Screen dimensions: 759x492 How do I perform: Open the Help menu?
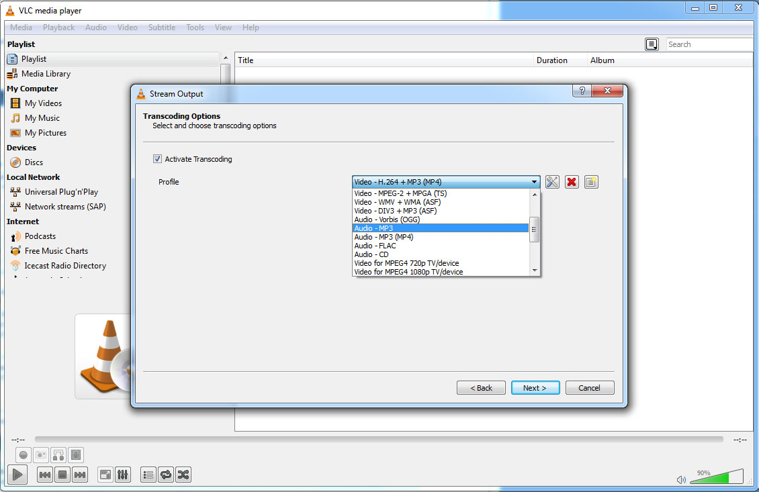tap(251, 28)
